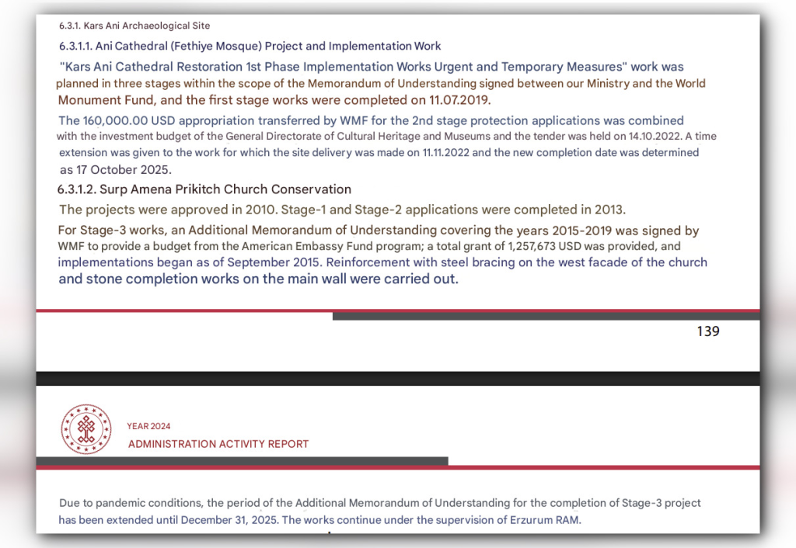
Task: Click the date '11.07.2019' in the first paragraph
Action: 459,100
